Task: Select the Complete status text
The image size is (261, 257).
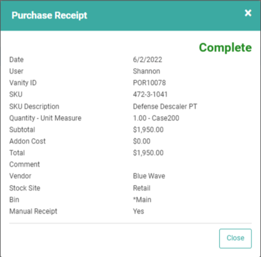Action: 226,48
